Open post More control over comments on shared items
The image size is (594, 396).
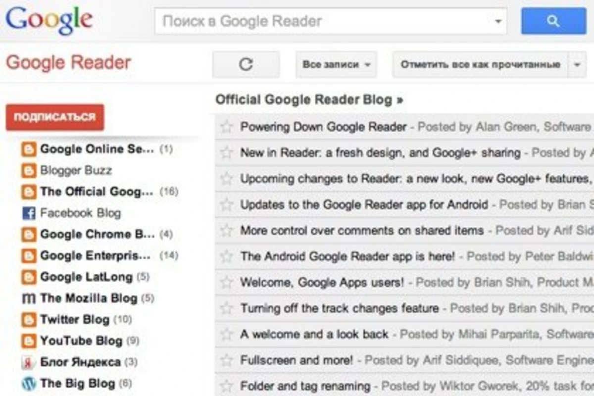(x=362, y=231)
